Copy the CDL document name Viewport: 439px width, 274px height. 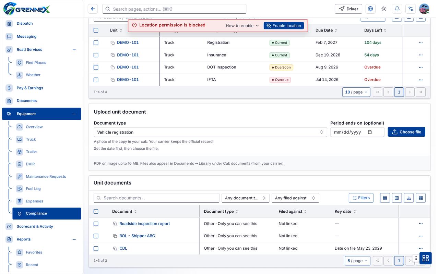tap(115, 248)
